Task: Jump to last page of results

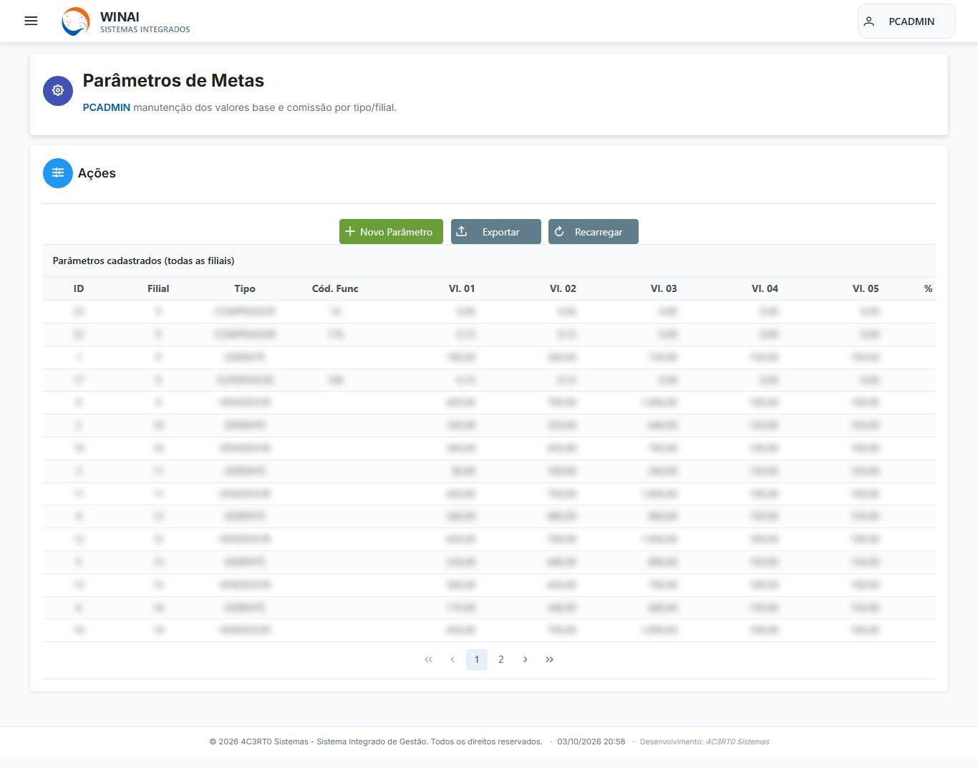Action: tap(550, 660)
